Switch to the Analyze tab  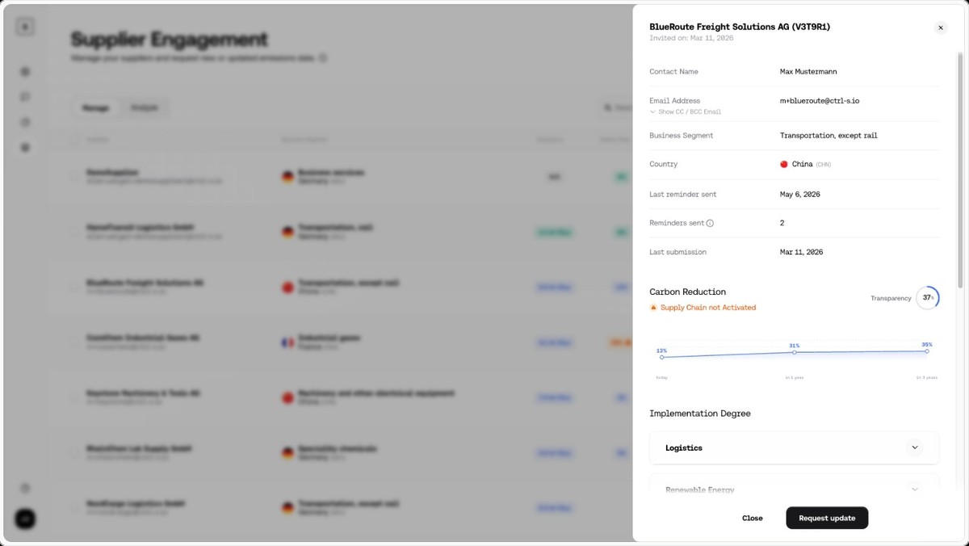click(145, 107)
